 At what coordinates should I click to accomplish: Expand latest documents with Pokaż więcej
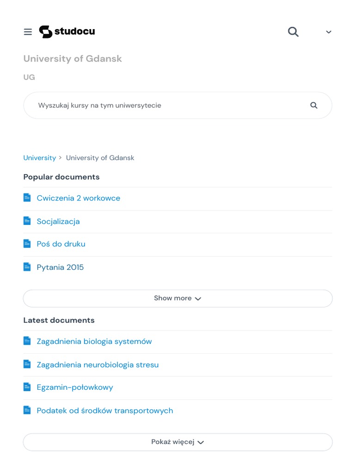click(x=177, y=442)
